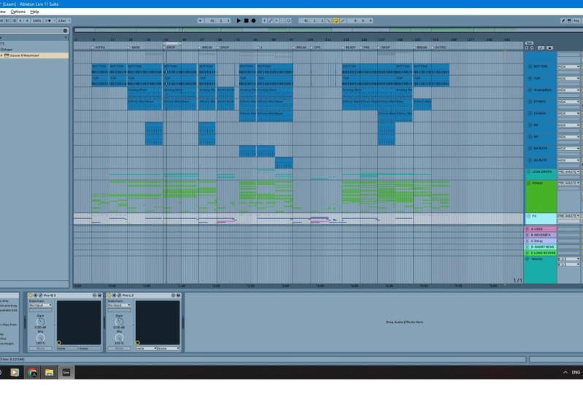The image size is (583, 394).
Task: Toggle the Follow playback button
Action: (201, 21)
